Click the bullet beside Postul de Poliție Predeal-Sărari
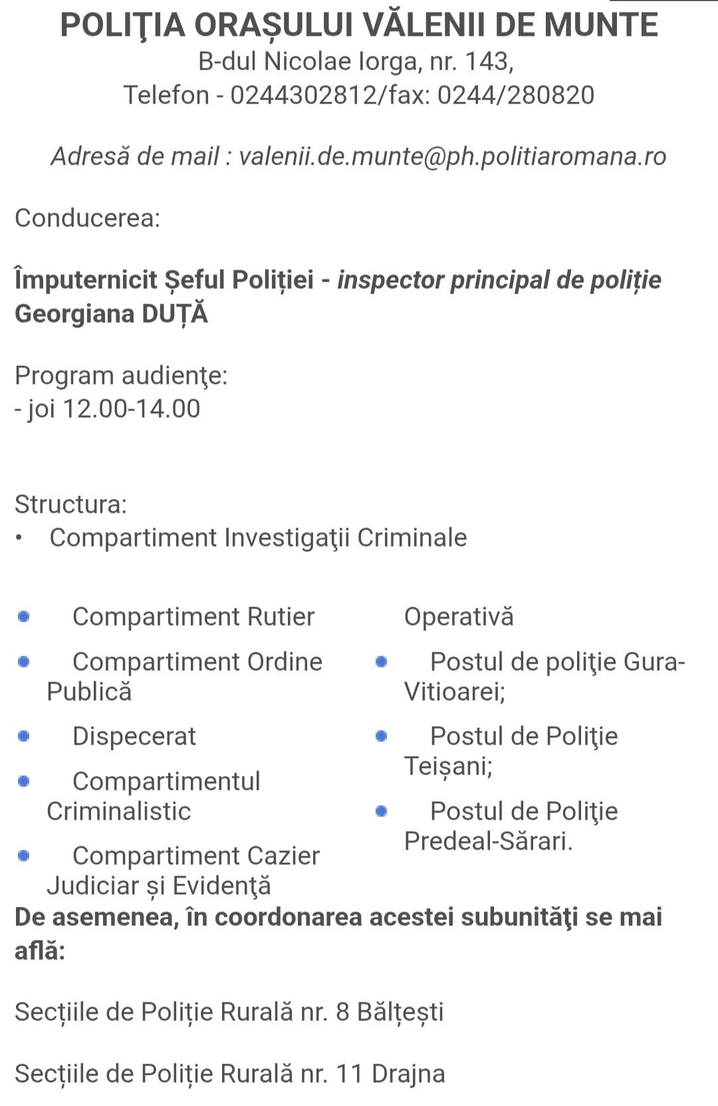The image size is (718, 1106). coord(382,811)
